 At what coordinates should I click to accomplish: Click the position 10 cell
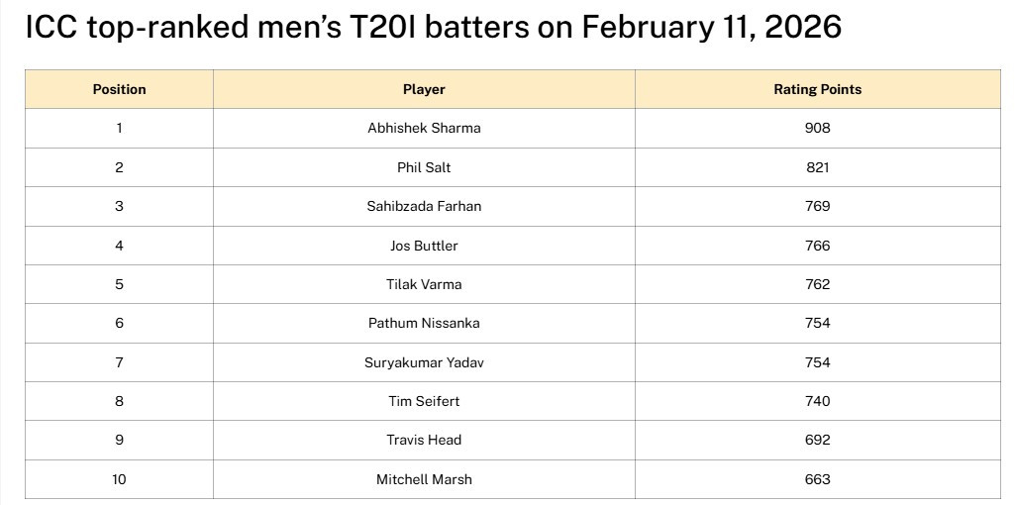[x=119, y=479]
